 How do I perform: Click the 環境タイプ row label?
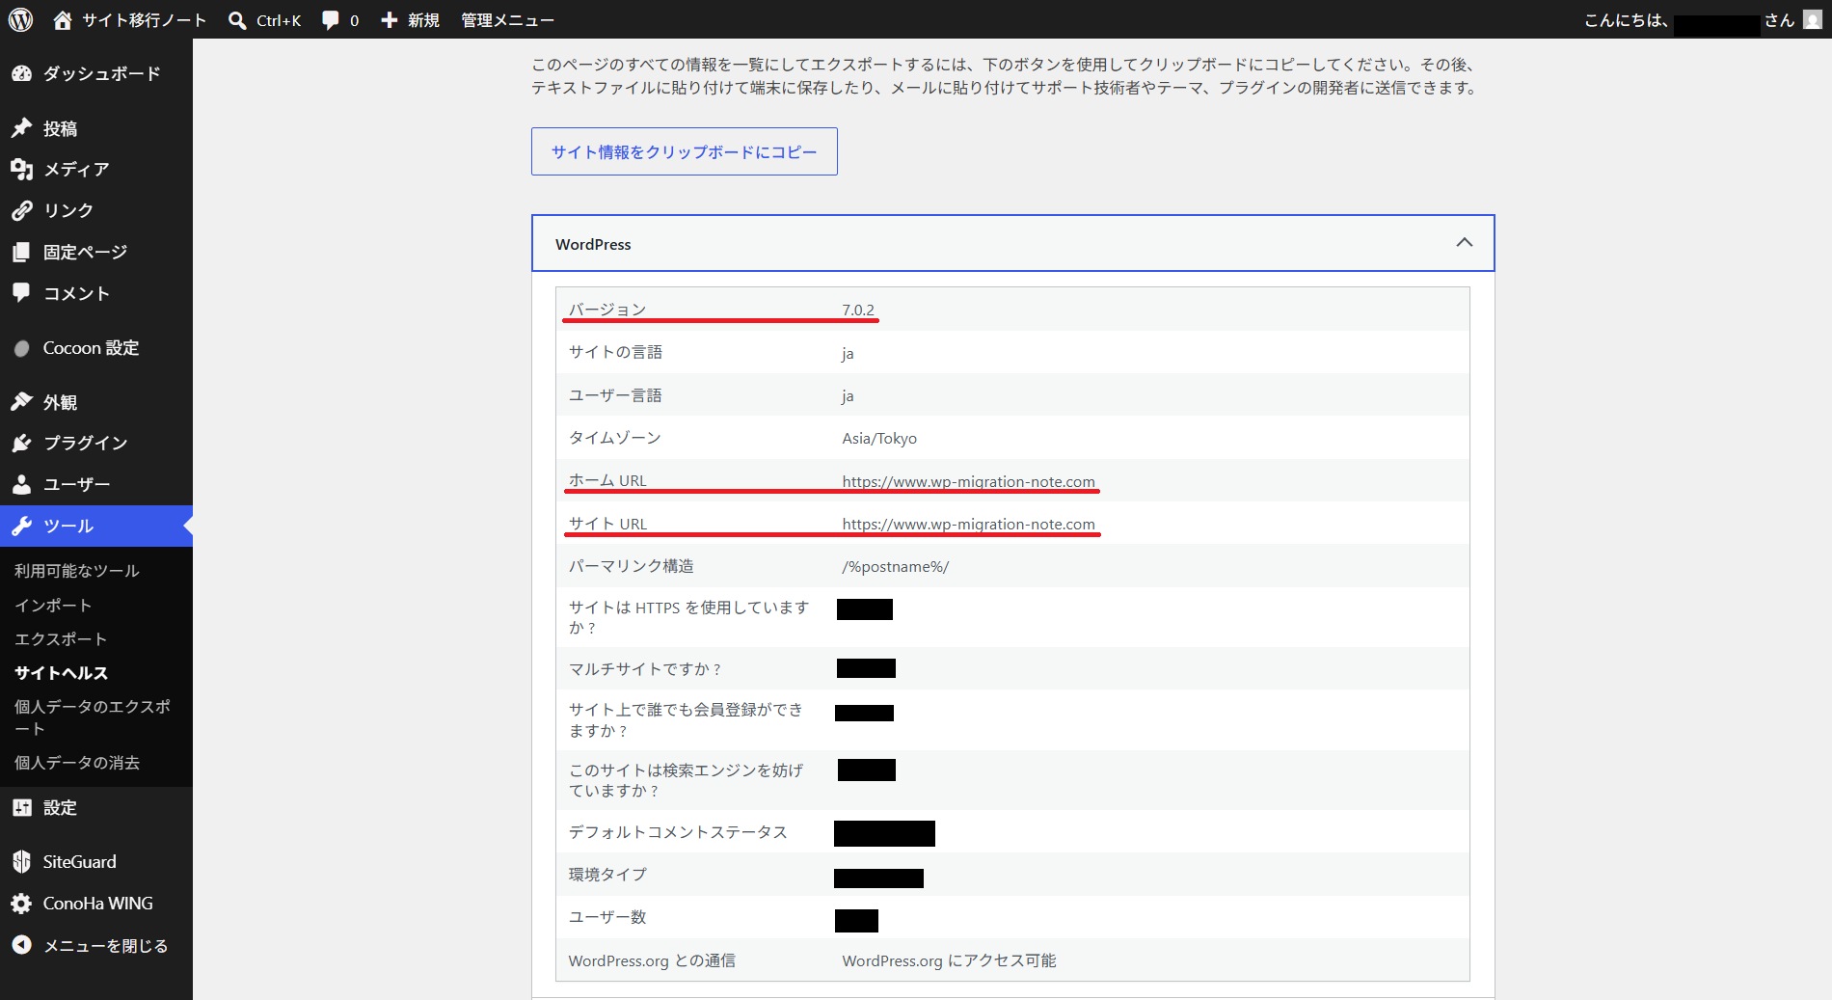click(607, 875)
